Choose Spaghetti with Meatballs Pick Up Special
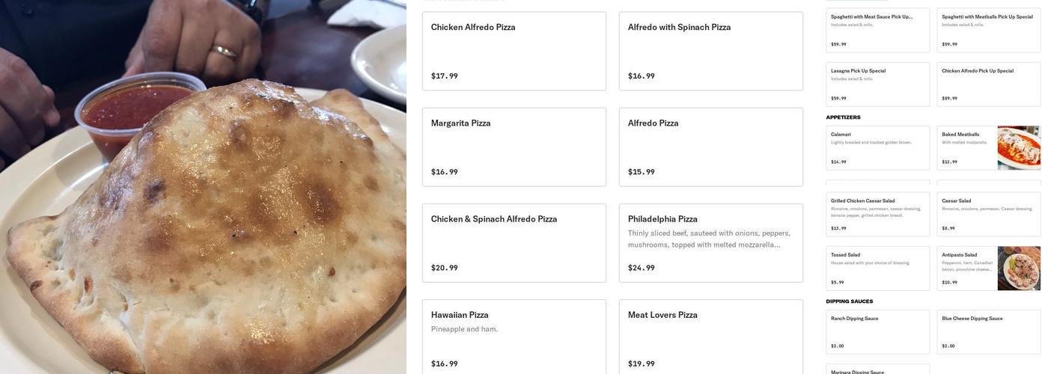 988,30
